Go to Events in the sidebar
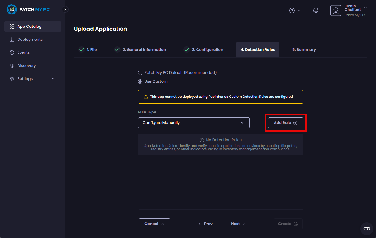376x238 pixels. [23, 52]
